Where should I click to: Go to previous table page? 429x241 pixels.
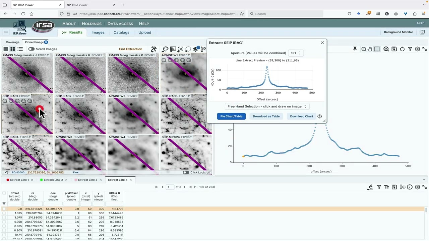click(163, 187)
